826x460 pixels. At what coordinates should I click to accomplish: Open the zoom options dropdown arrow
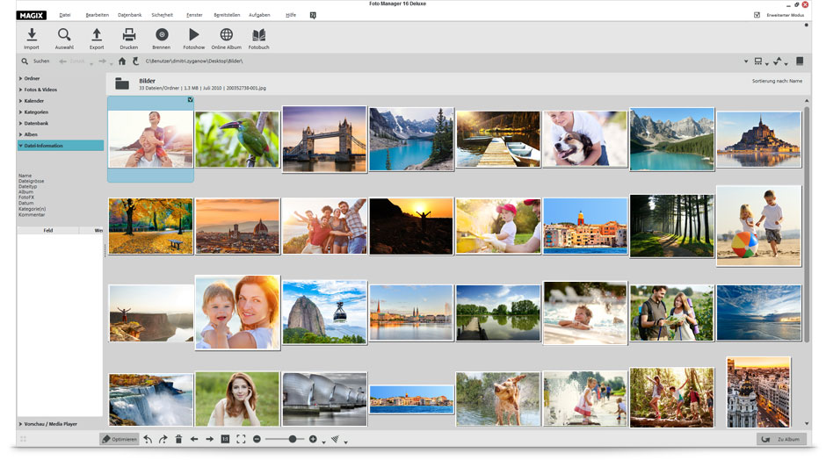coord(323,442)
